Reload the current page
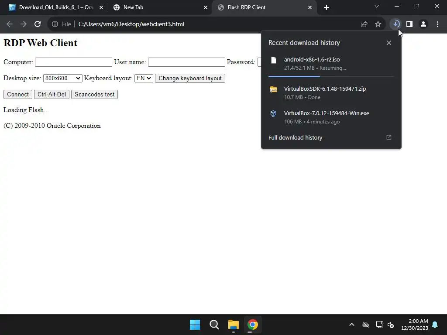The width and height of the screenshot is (447, 335). coord(38,24)
